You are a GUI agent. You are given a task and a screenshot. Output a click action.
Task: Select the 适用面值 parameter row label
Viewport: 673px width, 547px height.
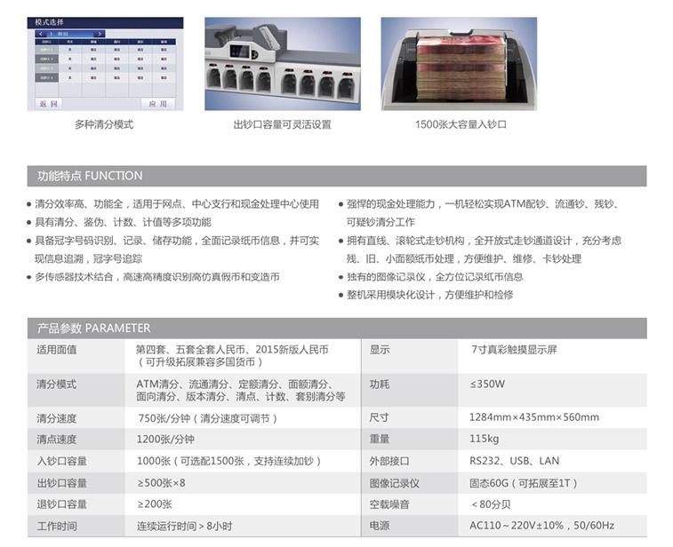(x=56, y=350)
